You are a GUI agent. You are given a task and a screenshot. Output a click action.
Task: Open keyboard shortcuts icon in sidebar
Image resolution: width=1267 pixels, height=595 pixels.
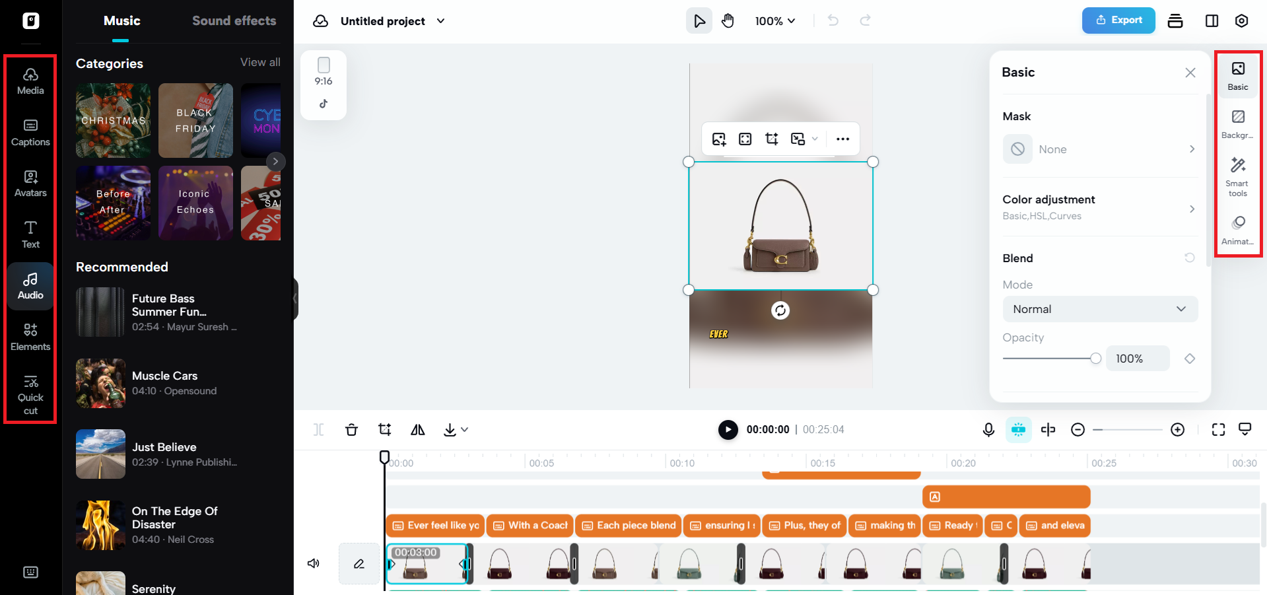[30, 573]
